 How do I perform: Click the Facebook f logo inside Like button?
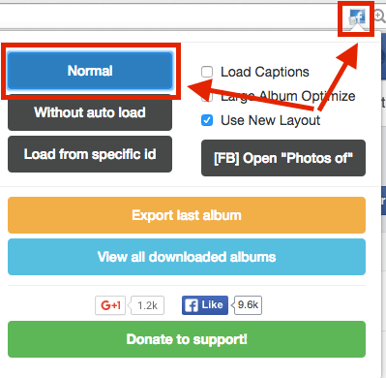click(x=192, y=305)
